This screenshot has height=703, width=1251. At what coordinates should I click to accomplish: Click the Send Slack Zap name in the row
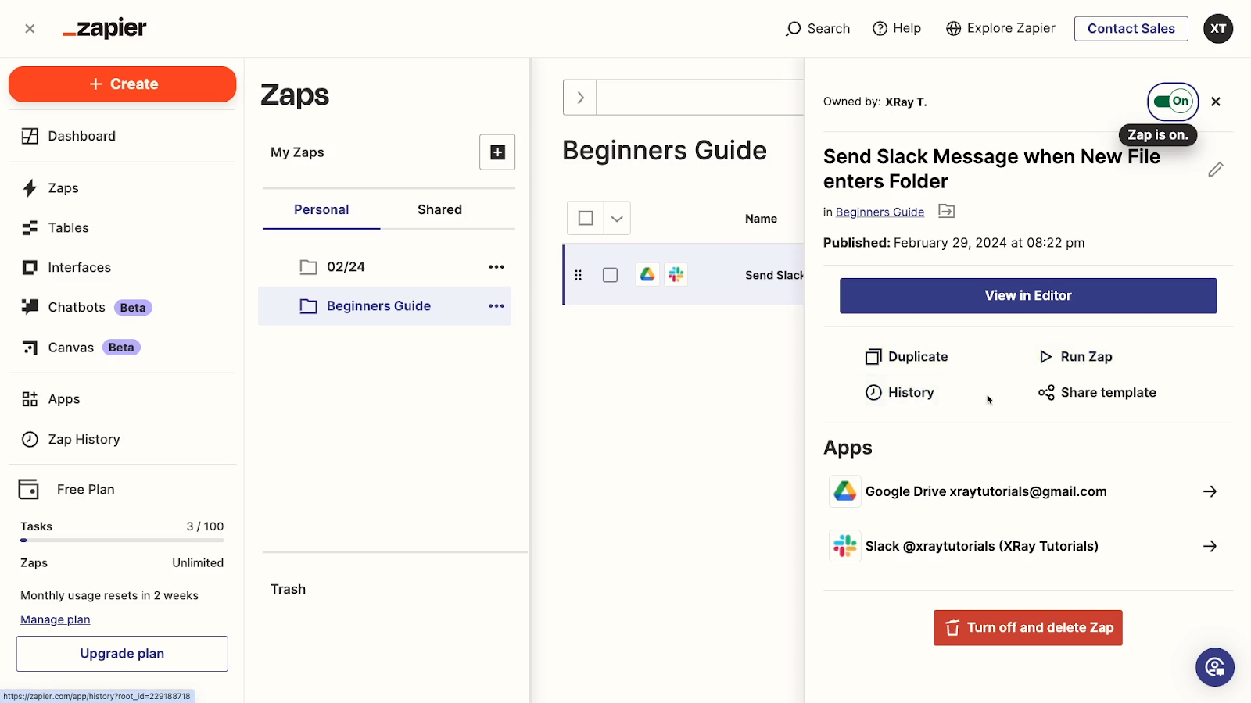(x=774, y=275)
